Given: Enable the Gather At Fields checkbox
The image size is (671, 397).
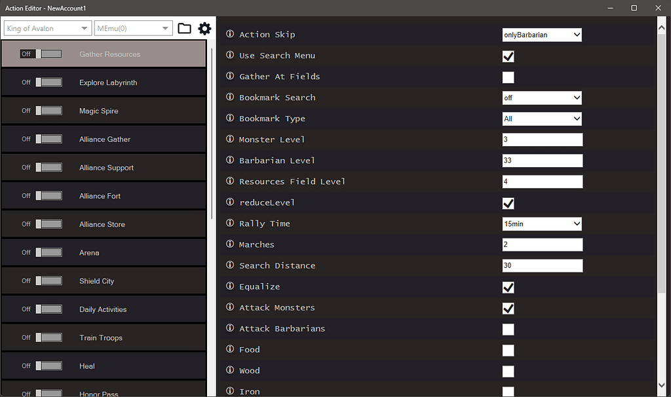Looking at the screenshot, I should tap(508, 77).
